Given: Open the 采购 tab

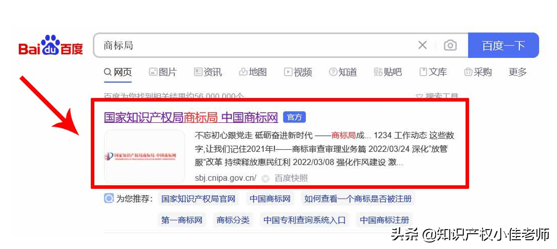Looking at the screenshot, I should (x=478, y=72).
